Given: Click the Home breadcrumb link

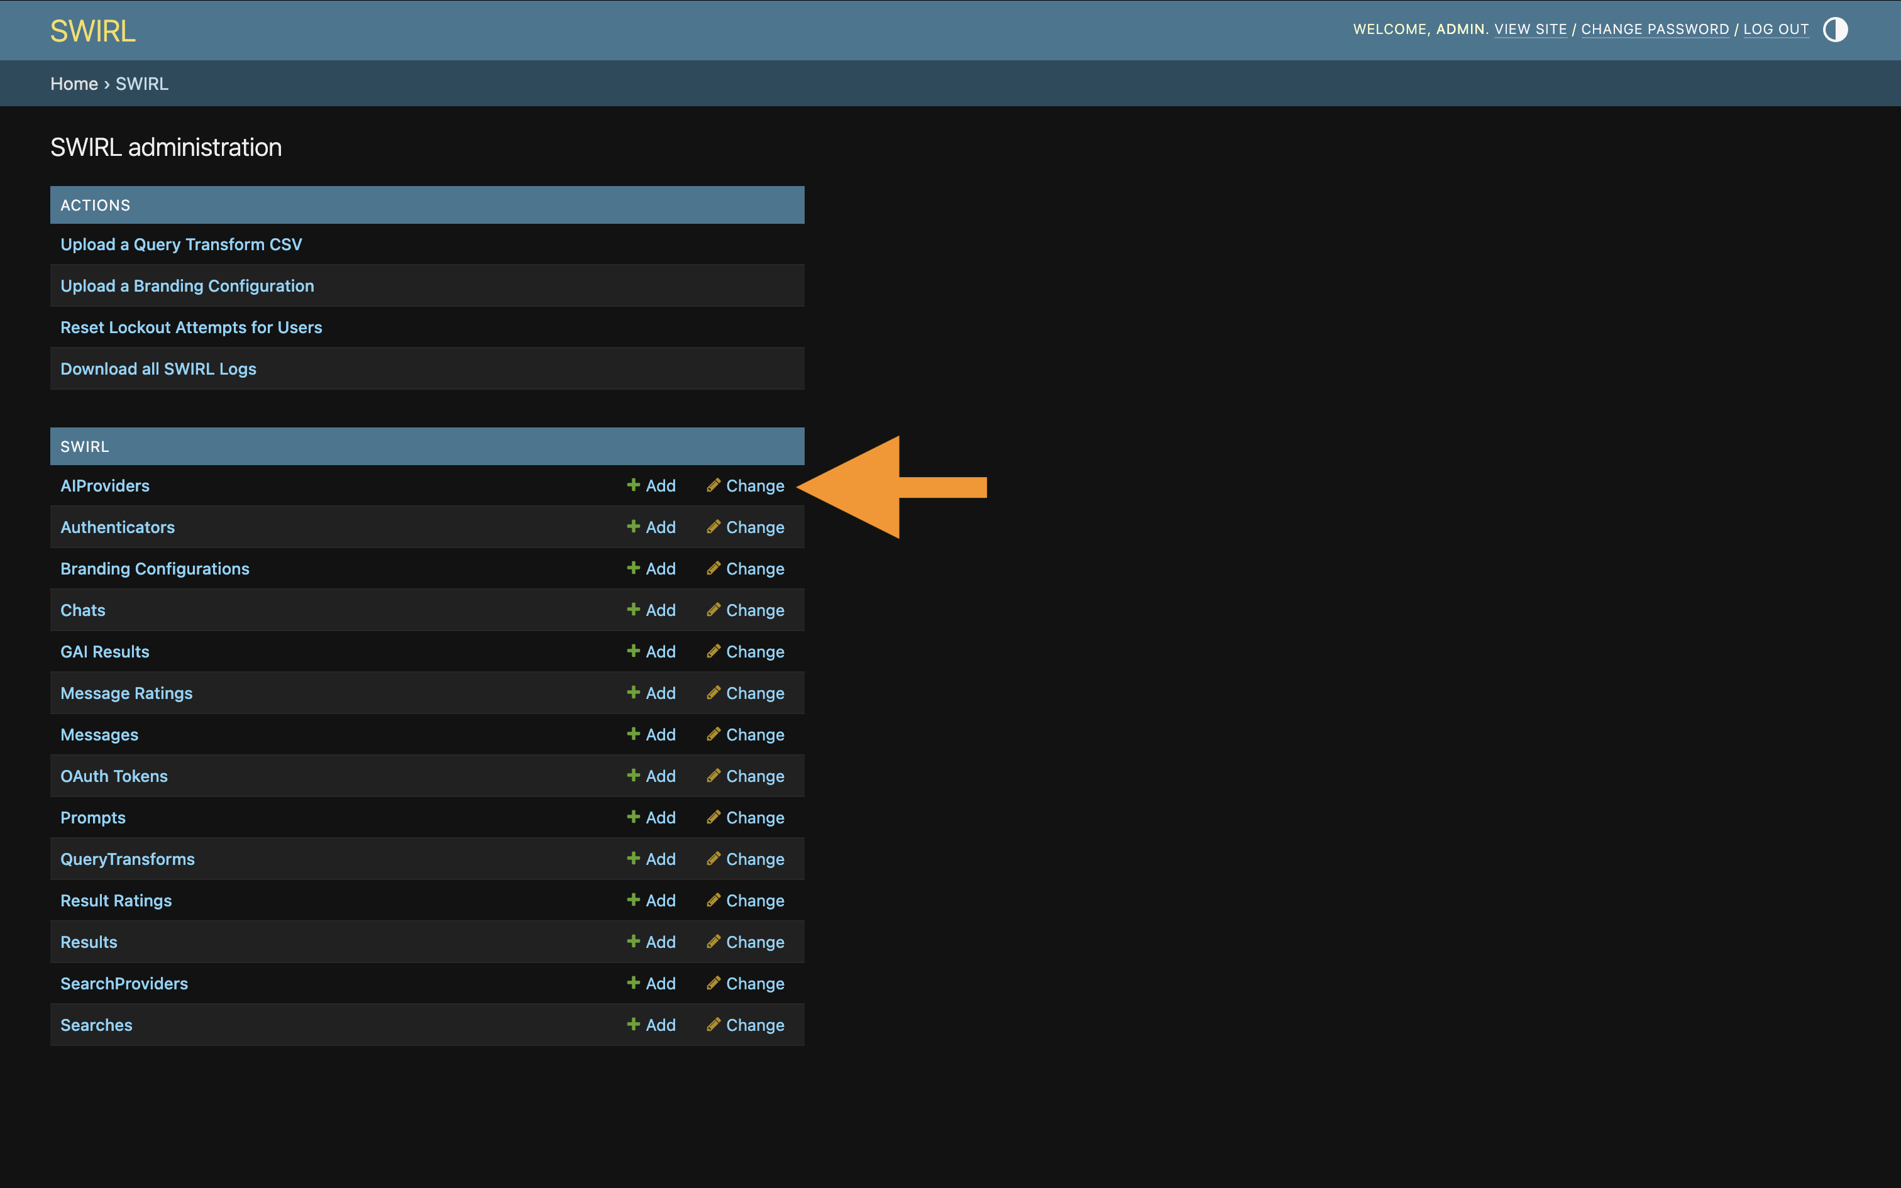Looking at the screenshot, I should [x=74, y=83].
